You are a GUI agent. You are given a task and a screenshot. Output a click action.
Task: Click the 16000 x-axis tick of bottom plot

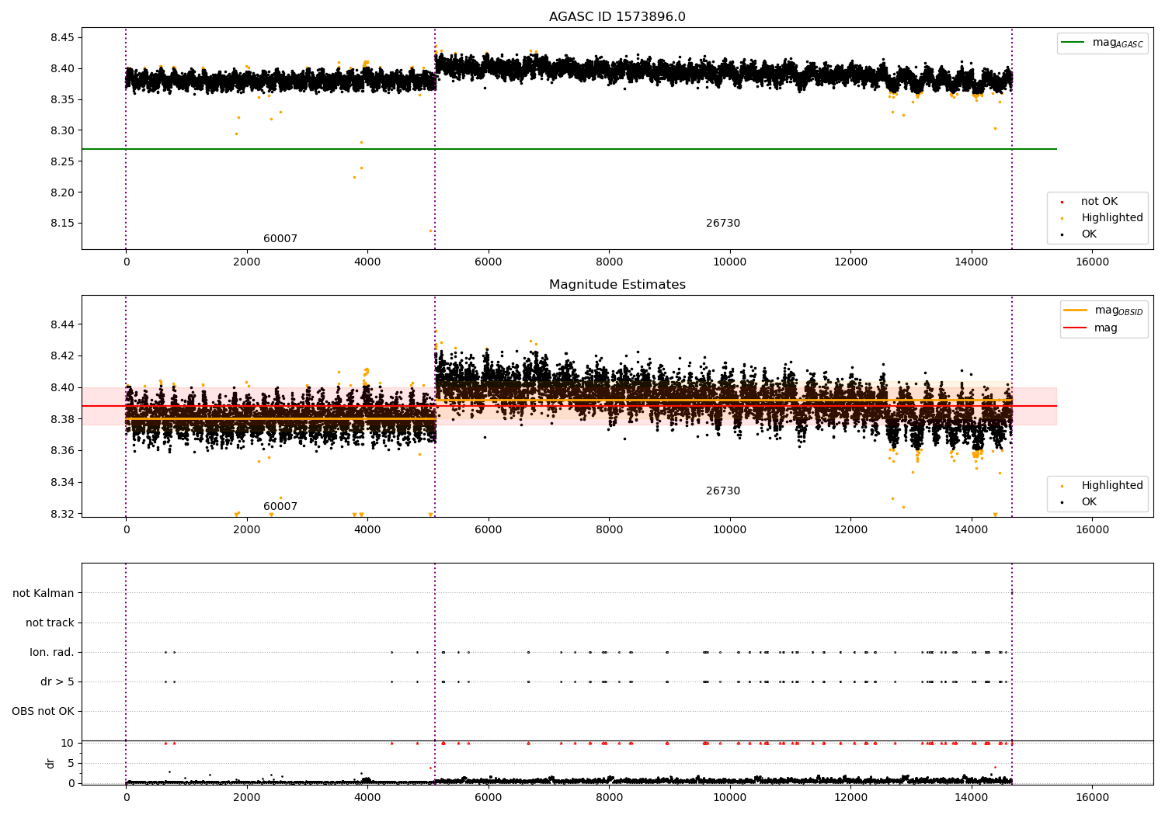click(x=1092, y=798)
